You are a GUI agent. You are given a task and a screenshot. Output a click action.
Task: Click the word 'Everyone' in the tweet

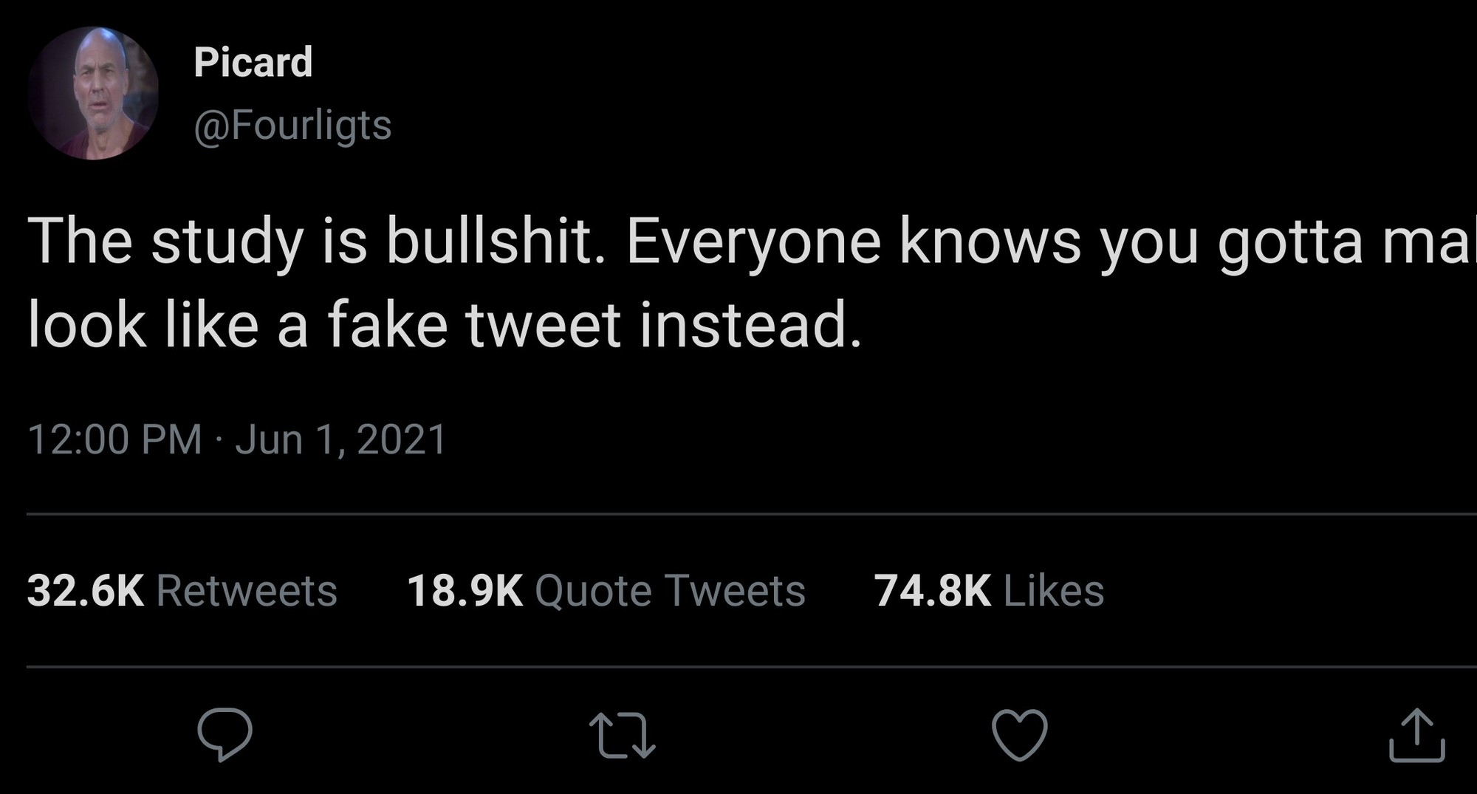[753, 242]
